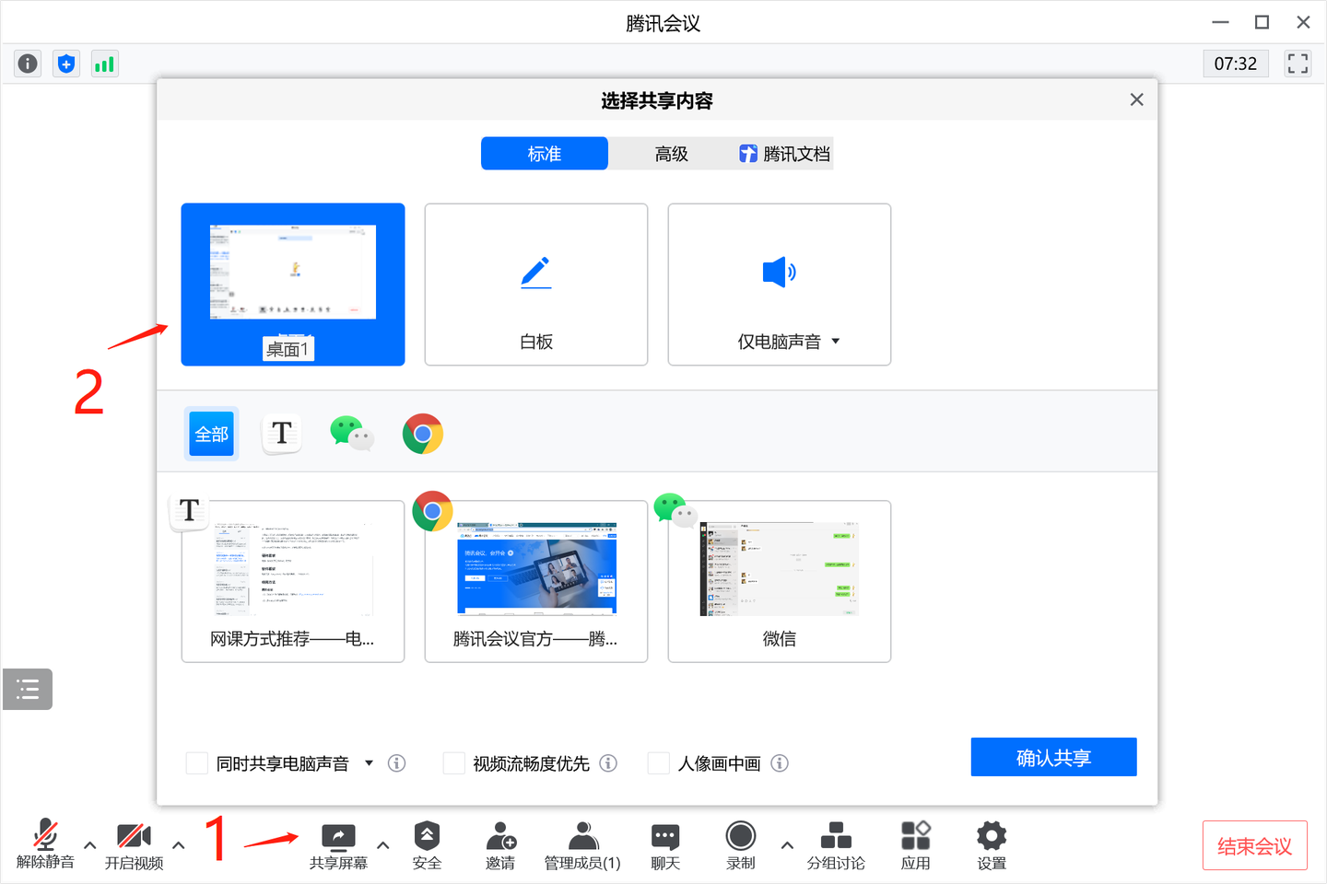Open the 应用 apps panel
The image size is (1327, 884).
(915, 844)
